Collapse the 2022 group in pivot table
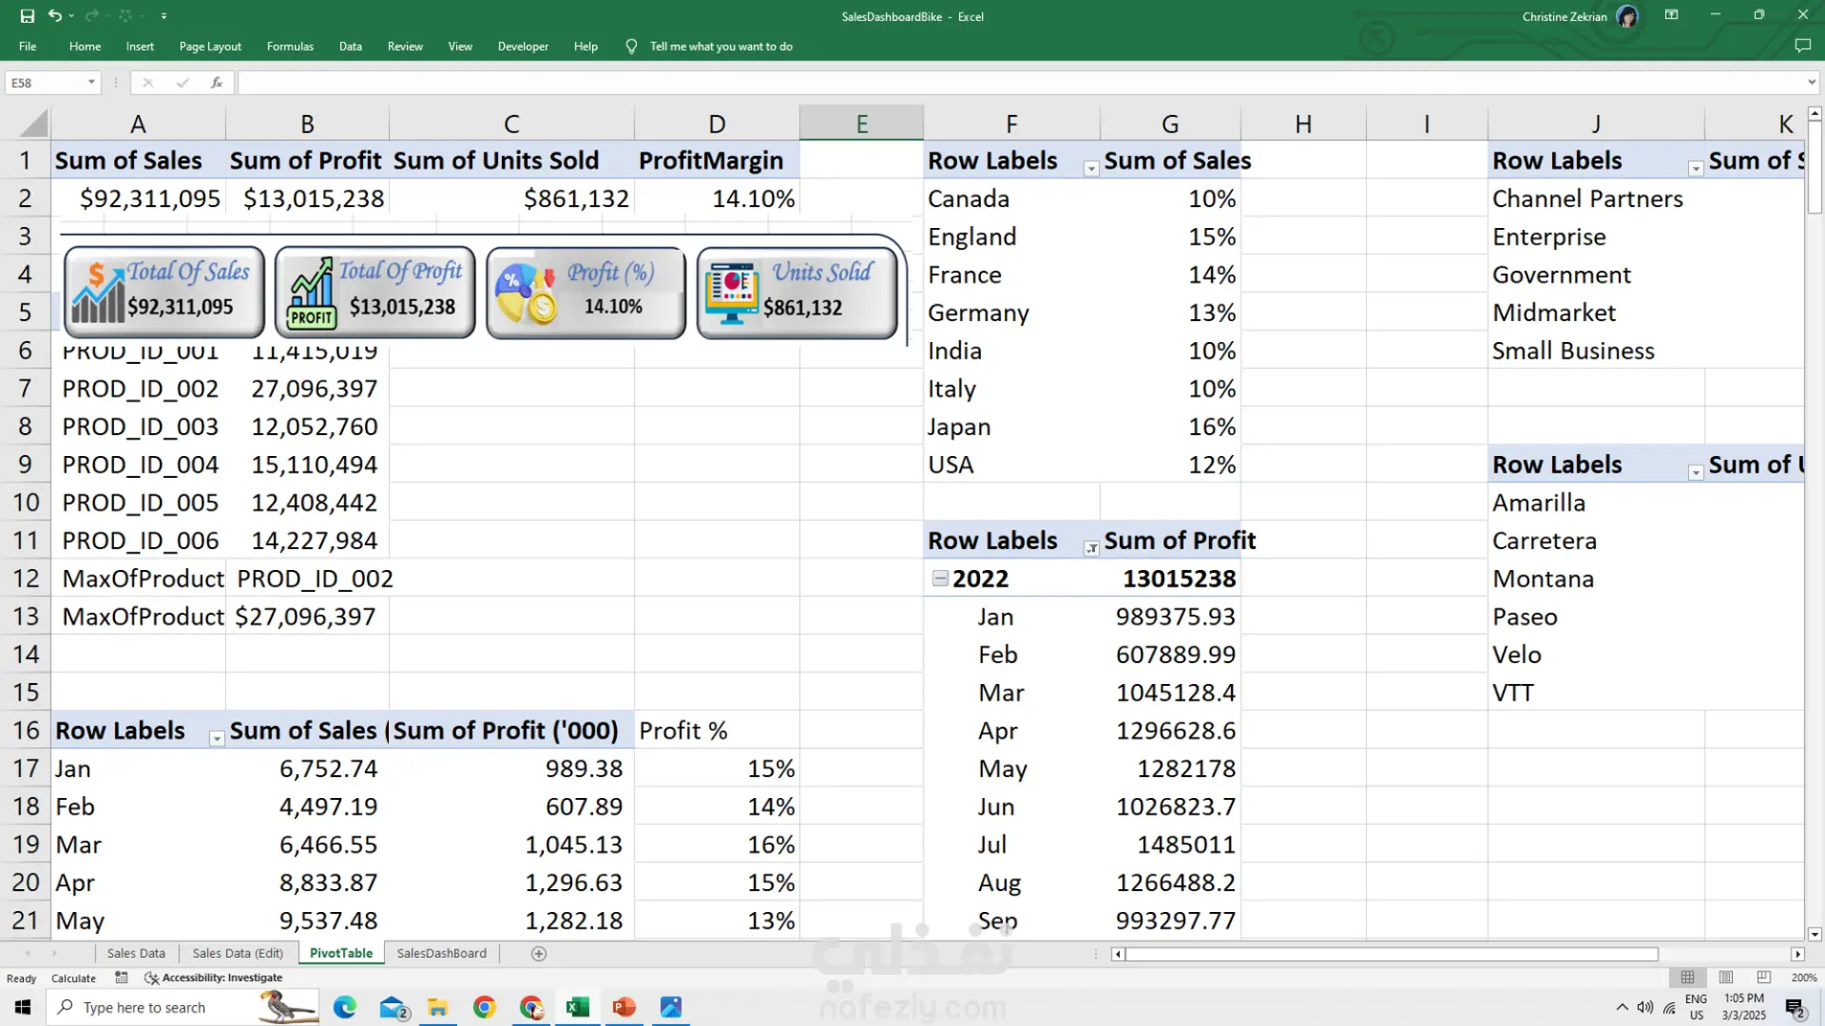The width and height of the screenshot is (1825, 1026). click(940, 579)
